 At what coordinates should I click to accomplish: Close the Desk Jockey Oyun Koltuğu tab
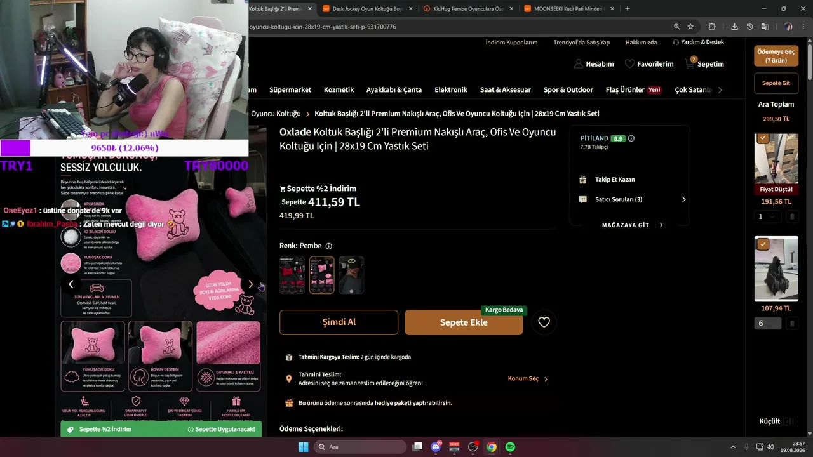point(411,9)
